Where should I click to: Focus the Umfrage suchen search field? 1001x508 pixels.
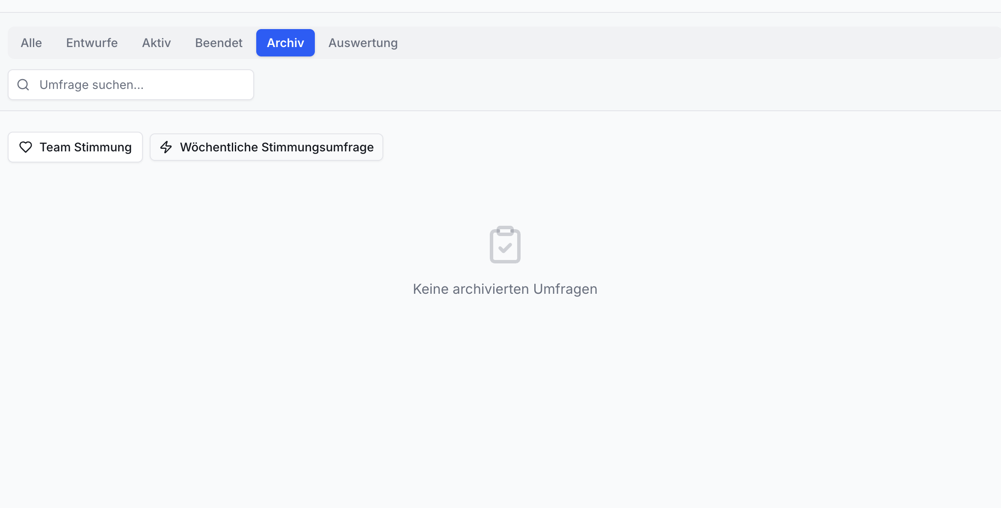[x=131, y=85]
